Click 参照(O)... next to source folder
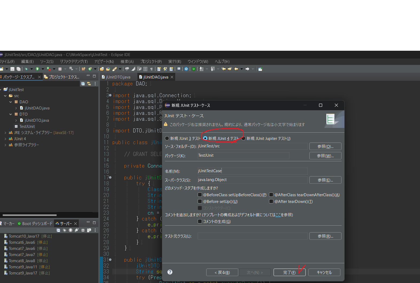Screen dimensions: 420x283 (x=325, y=146)
